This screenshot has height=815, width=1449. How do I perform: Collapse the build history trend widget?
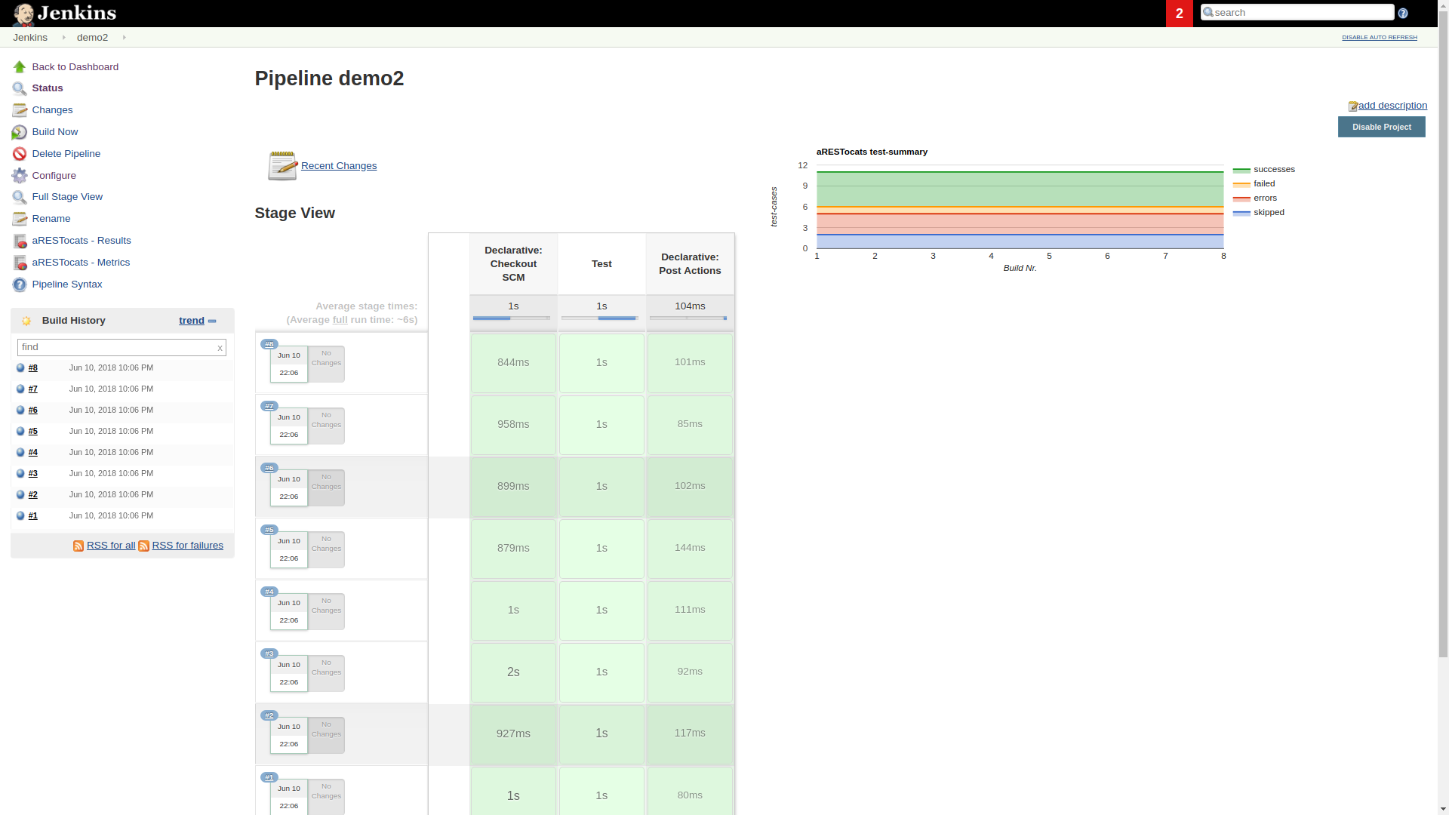click(x=212, y=321)
